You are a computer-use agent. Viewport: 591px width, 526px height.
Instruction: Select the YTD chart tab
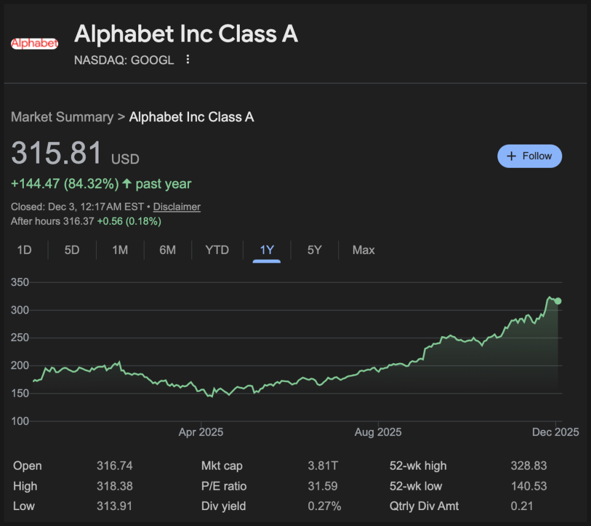[x=217, y=250]
